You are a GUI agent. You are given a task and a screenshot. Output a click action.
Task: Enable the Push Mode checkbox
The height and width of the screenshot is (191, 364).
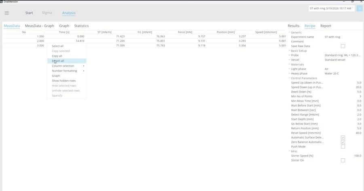pyautogui.click(x=343, y=147)
